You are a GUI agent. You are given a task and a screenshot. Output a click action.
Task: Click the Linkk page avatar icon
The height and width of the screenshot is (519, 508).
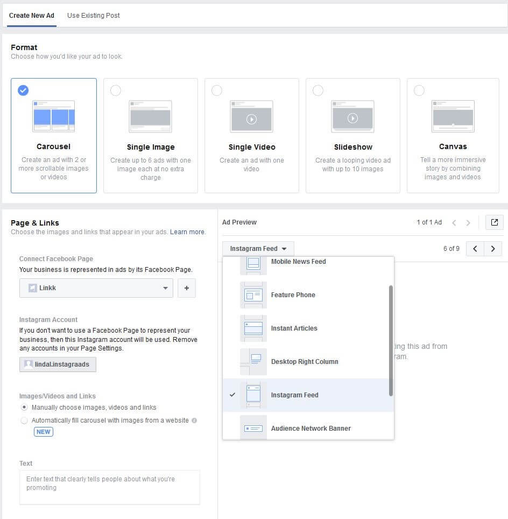coord(32,288)
